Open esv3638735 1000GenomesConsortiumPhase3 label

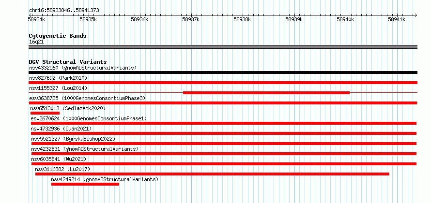pos(87,98)
